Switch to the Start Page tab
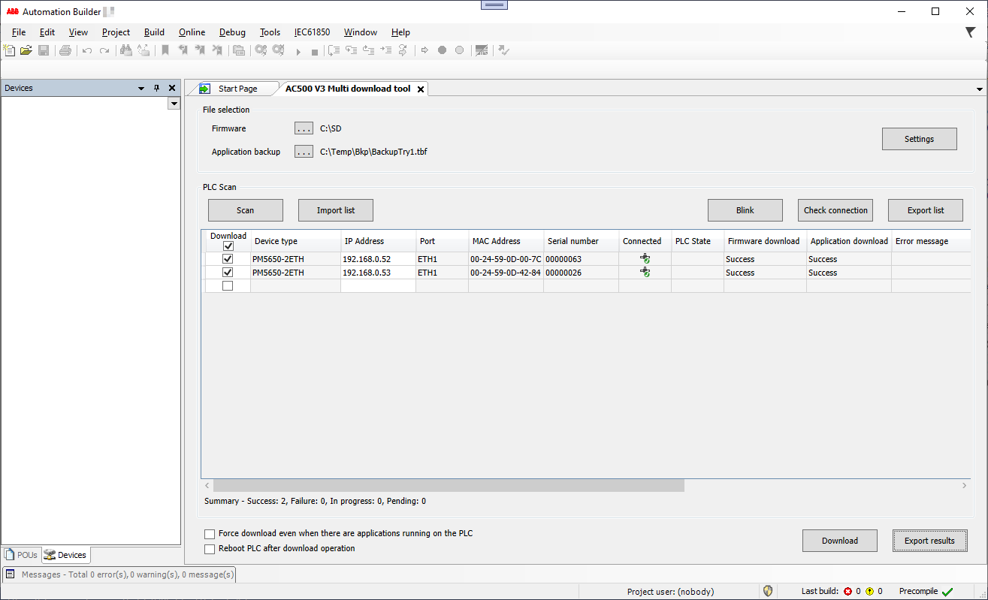 point(237,89)
